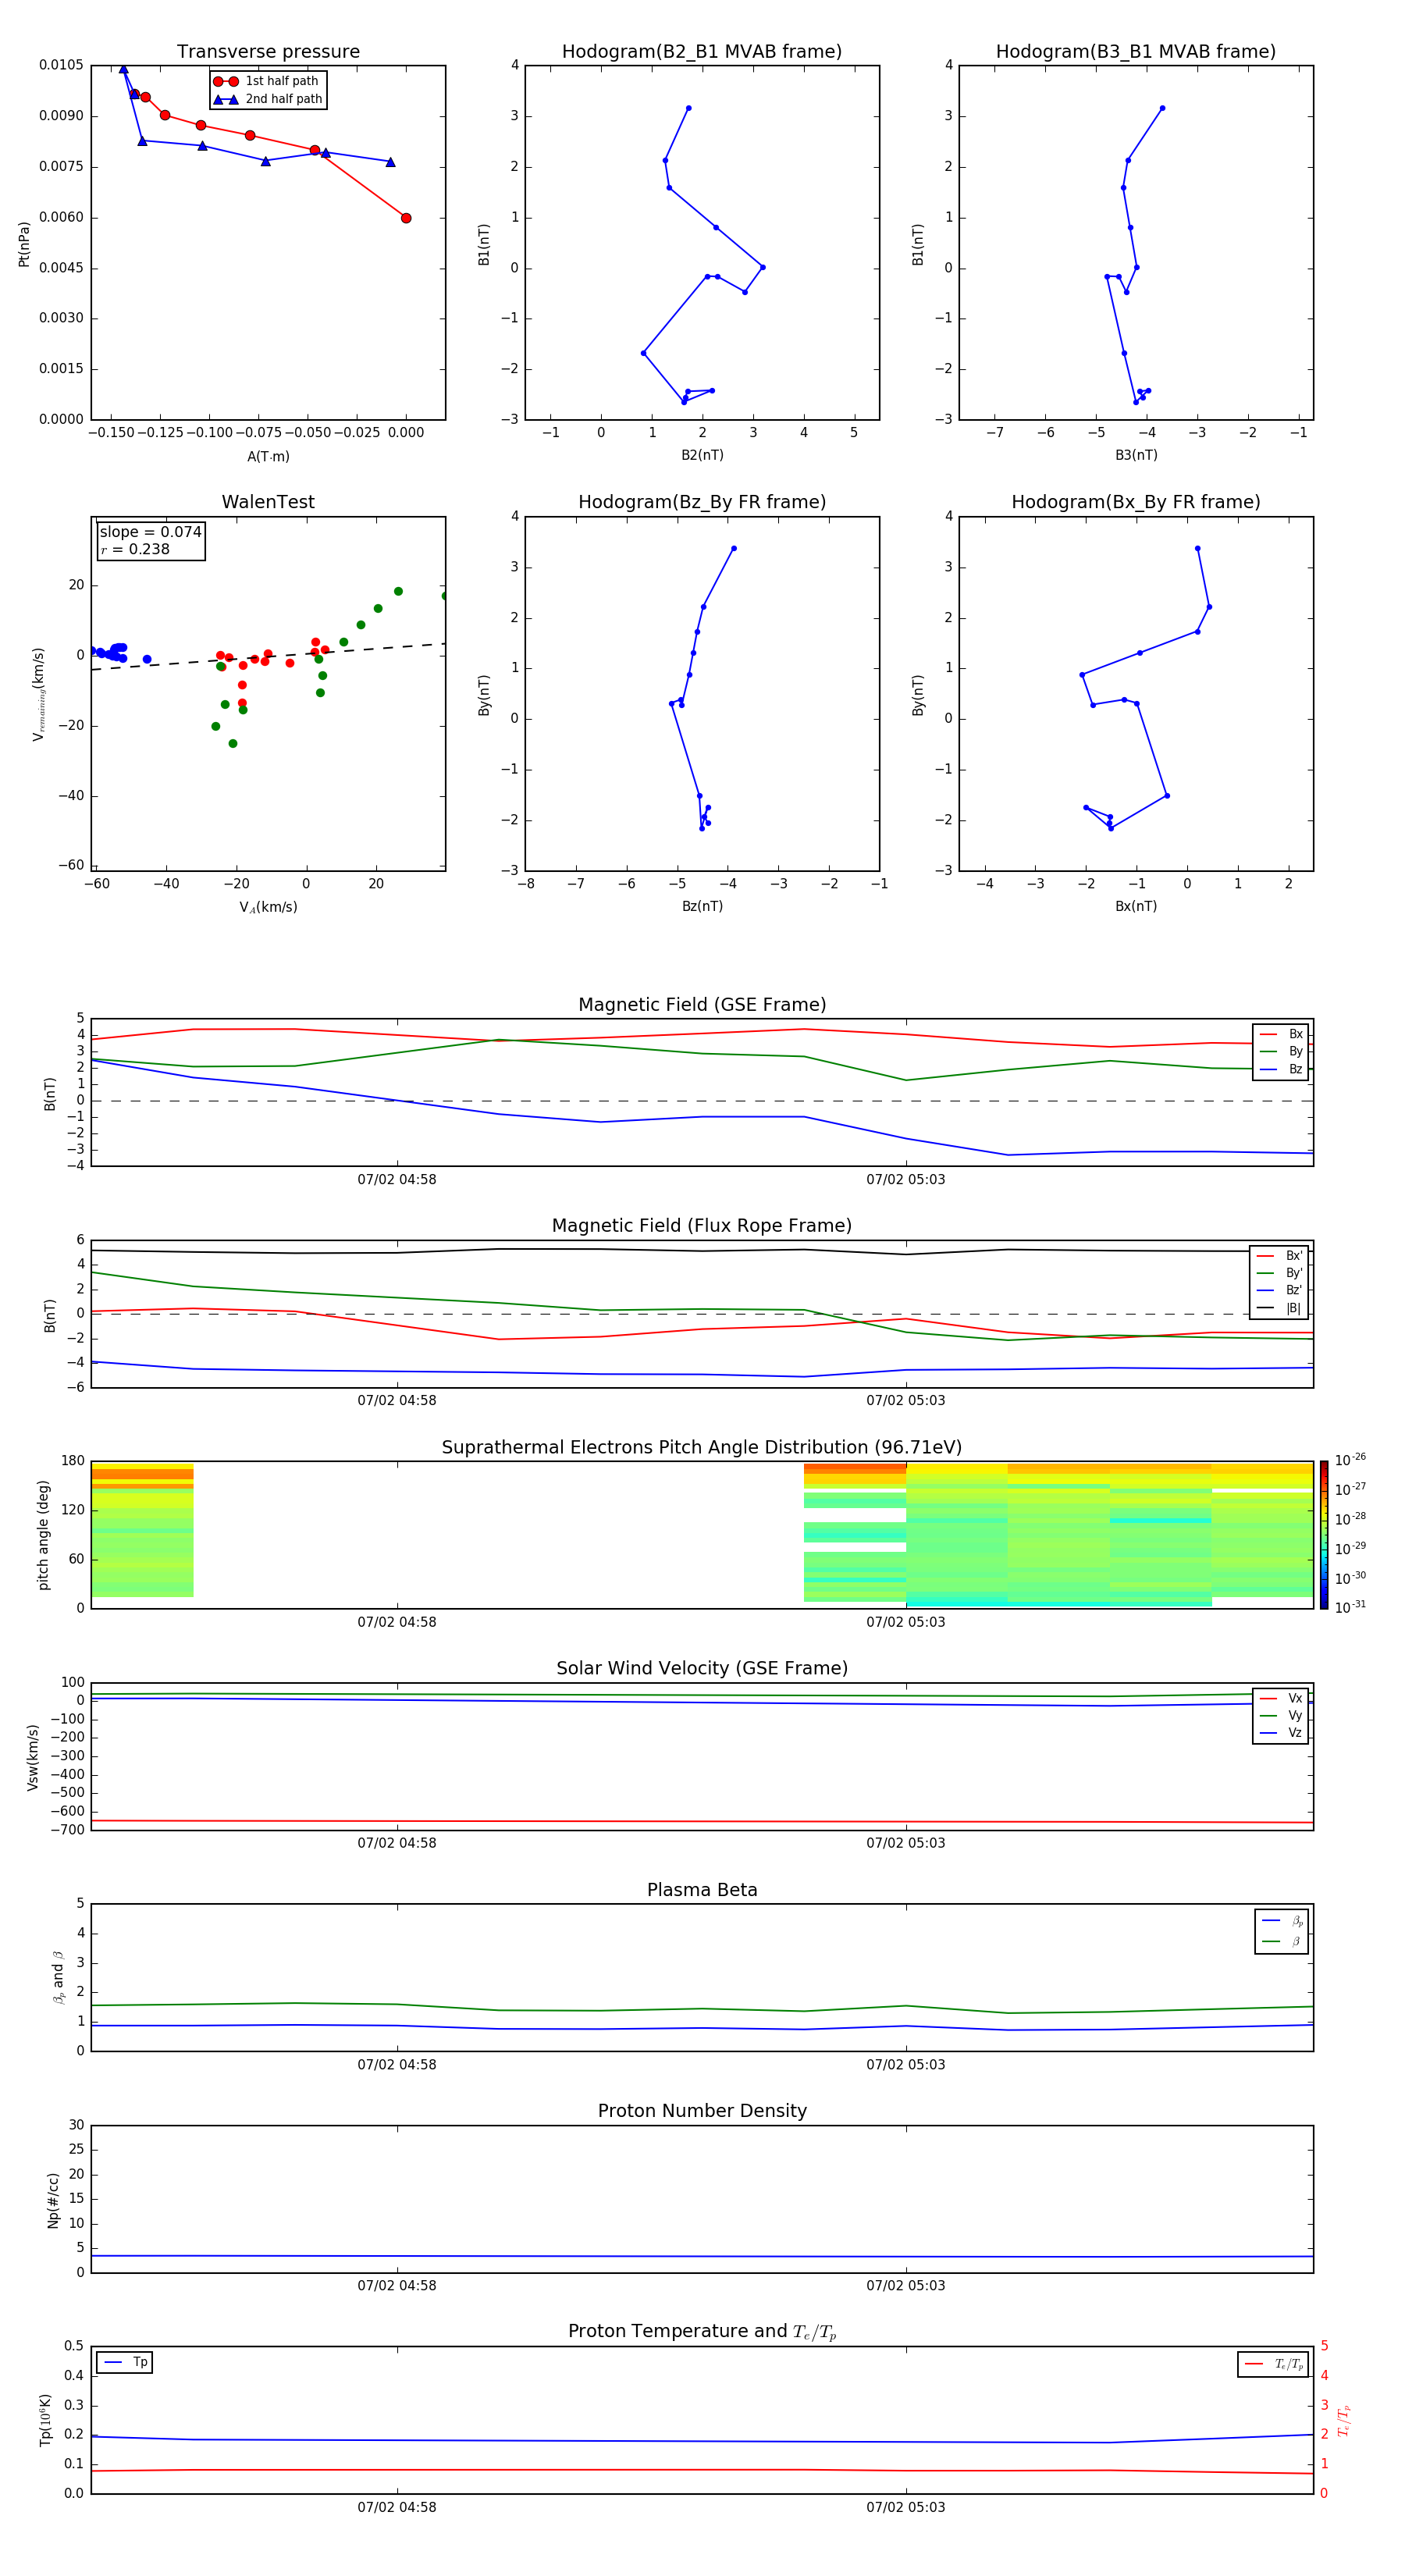The width and height of the screenshot is (1405, 2576).
Task: Click the 'Vy' legend entry in velocity plot
Action: (x=1281, y=1715)
